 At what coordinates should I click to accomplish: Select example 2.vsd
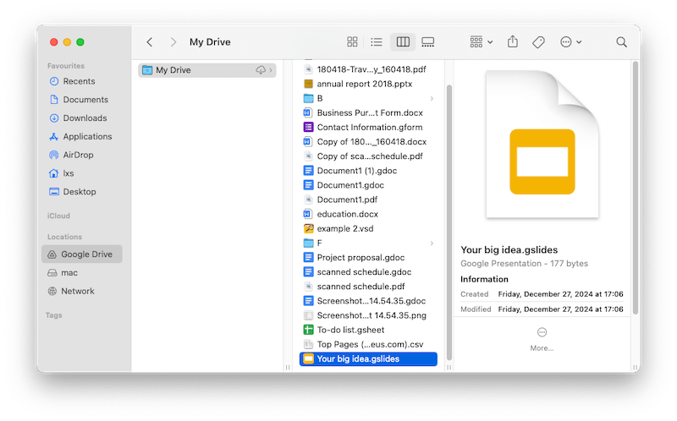368,228
